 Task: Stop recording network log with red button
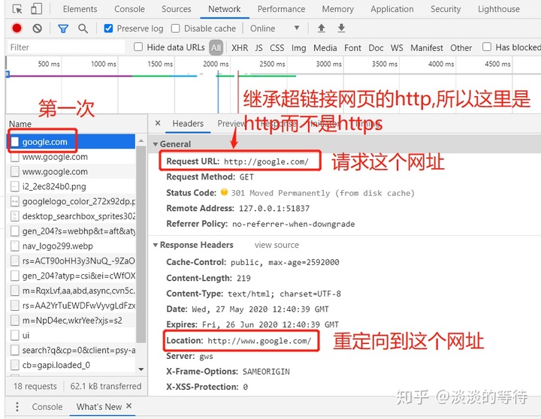(17, 28)
